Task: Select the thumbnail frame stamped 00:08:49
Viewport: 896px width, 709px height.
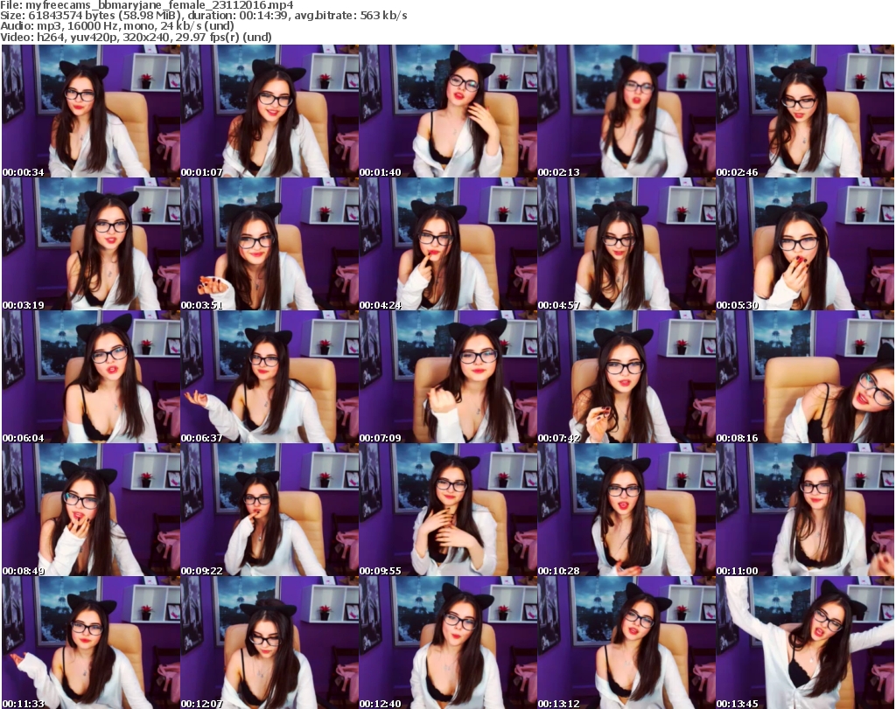Action: click(x=91, y=511)
